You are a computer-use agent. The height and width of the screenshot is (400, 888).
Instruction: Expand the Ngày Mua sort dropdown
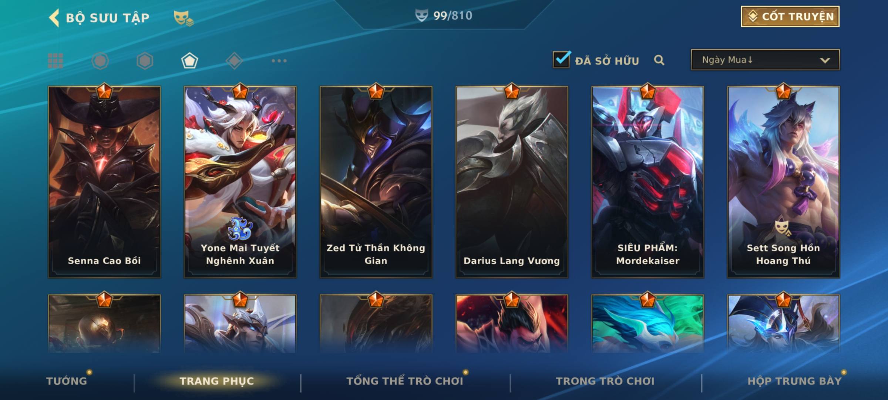tap(765, 60)
